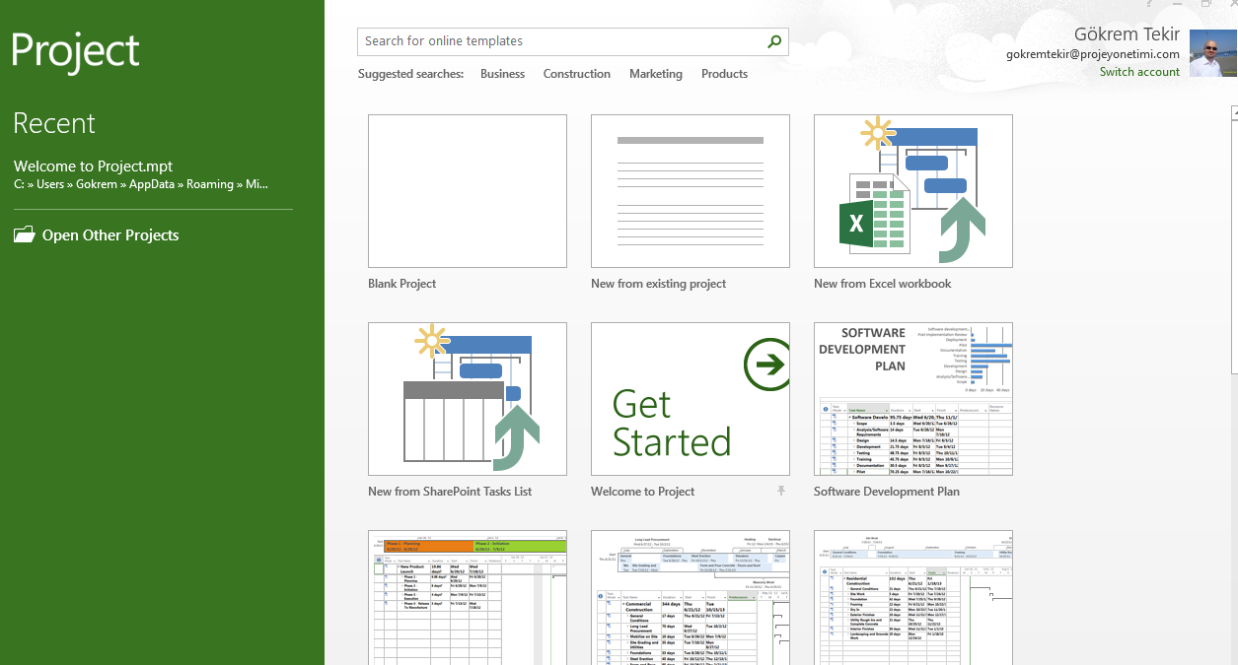Open the Software Development Plan template
Viewport: 1238px width, 665px height.
(912, 399)
